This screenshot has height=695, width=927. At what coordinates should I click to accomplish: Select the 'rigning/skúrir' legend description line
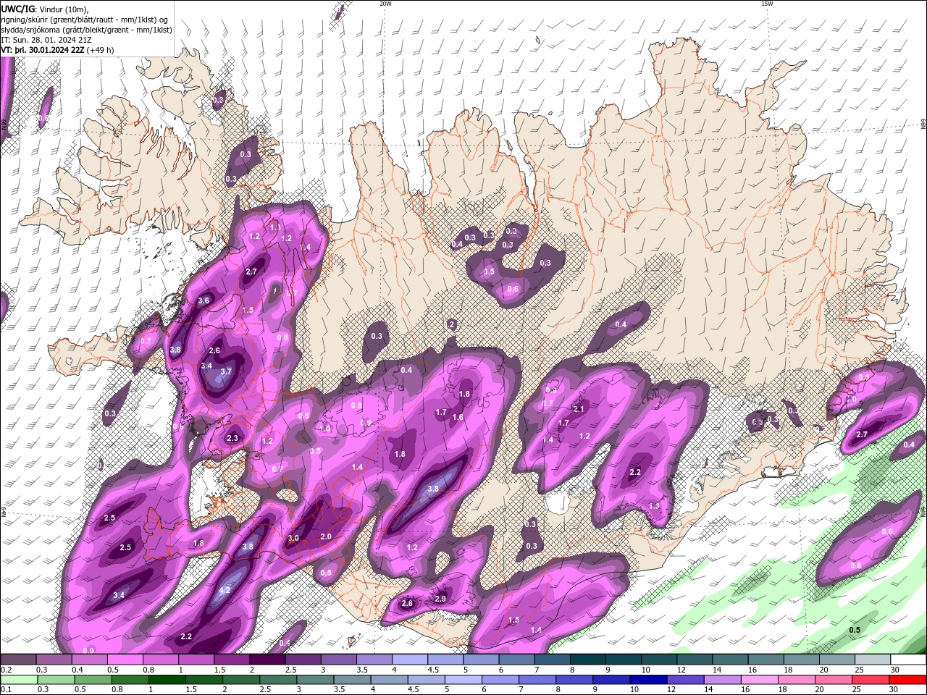(x=85, y=20)
